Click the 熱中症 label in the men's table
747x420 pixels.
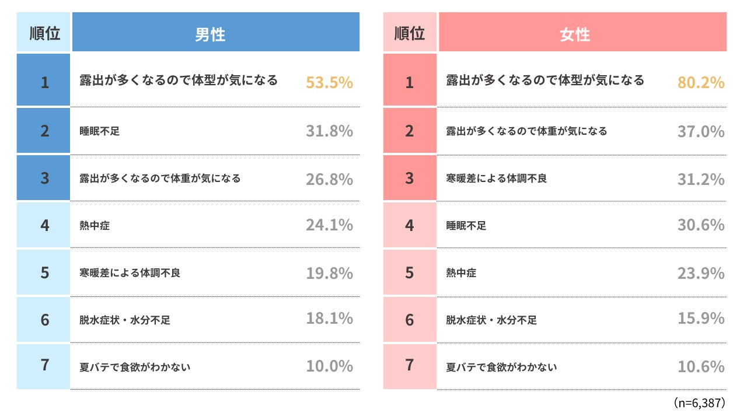click(95, 225)
